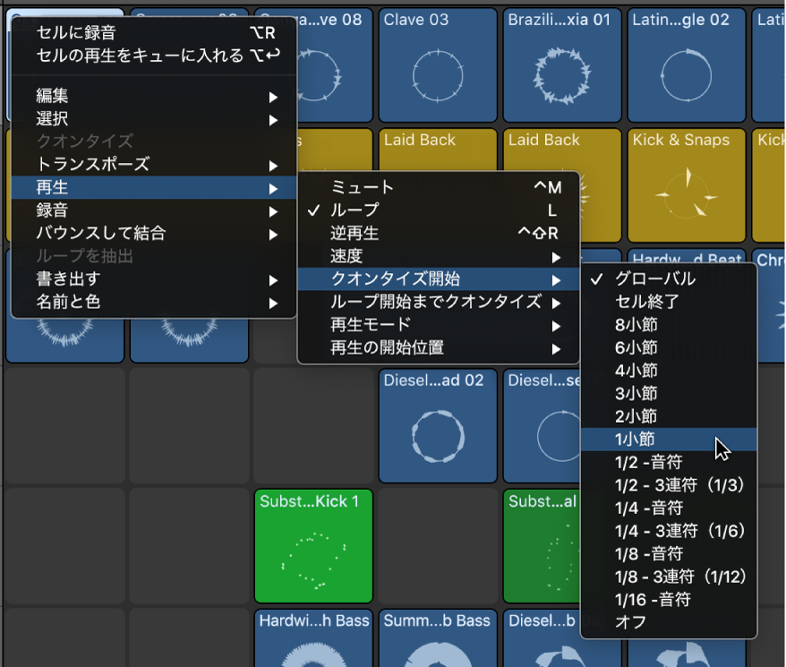Expand the 速度 submenu
Screen dimensions: 786x667
[439, 256]
